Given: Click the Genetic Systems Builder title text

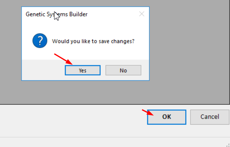Looking at the screenshot, I should (x=57, y=14).
